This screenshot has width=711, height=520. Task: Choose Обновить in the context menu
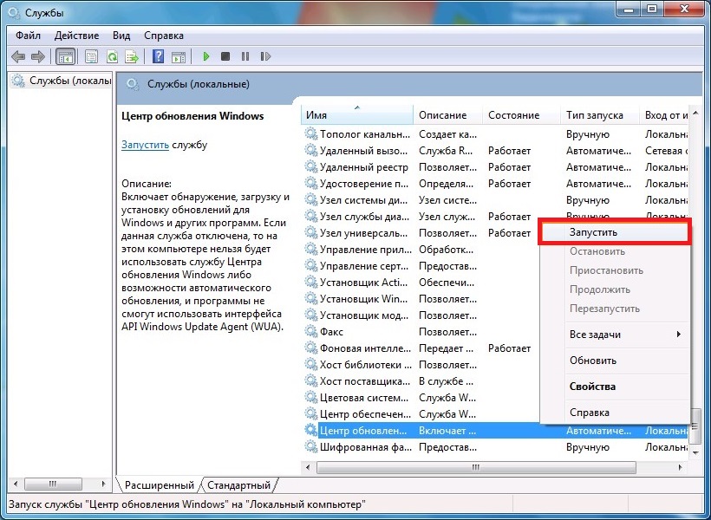615,361
